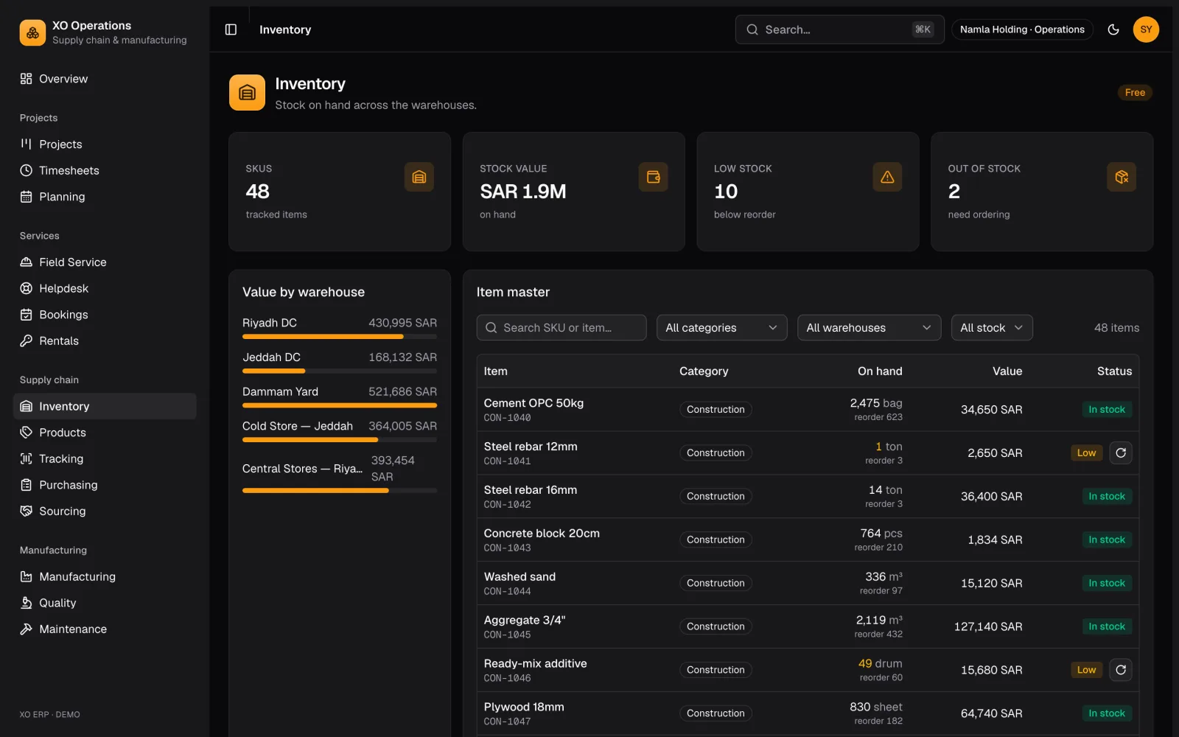Image resolution: width=1179 pixels, height=737 pixels.
Task: Reorder Ready-mix additive with refresh icon
Action: pos(1121,670)
